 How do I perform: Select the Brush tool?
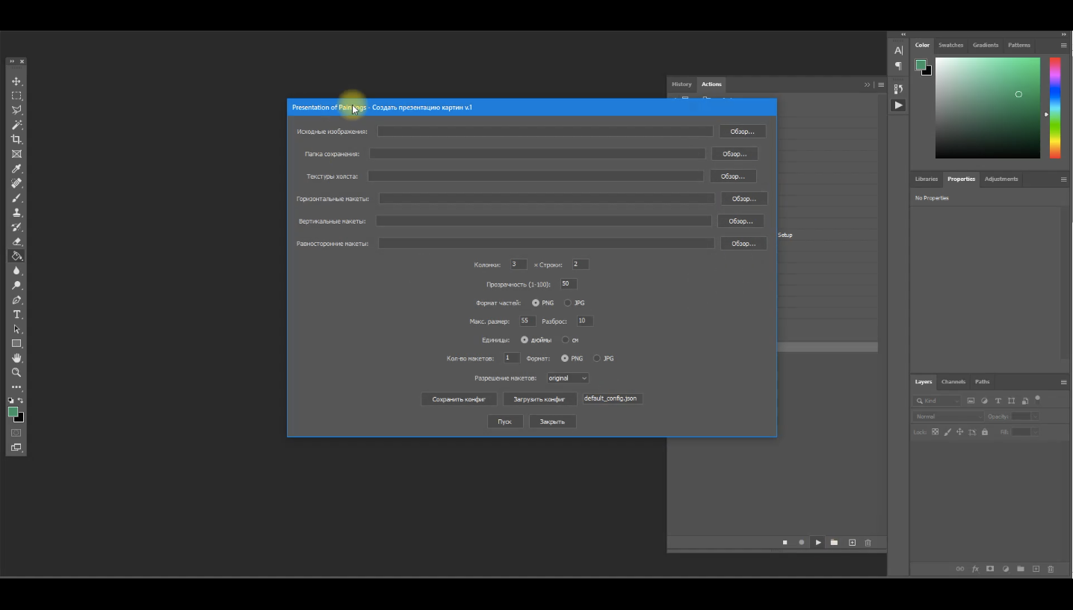coord(16,198)
